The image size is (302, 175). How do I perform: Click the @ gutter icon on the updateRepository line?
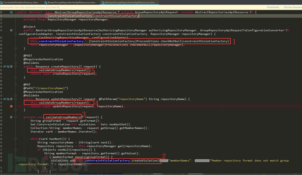11,99
